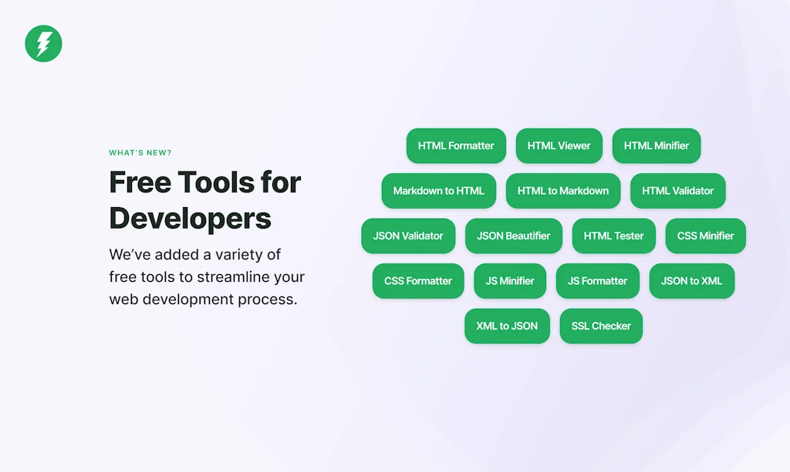Open the HTML Viewer tool
Viewport: 790px width, 472px height.
pyautogui.click(x=559, y=146)
